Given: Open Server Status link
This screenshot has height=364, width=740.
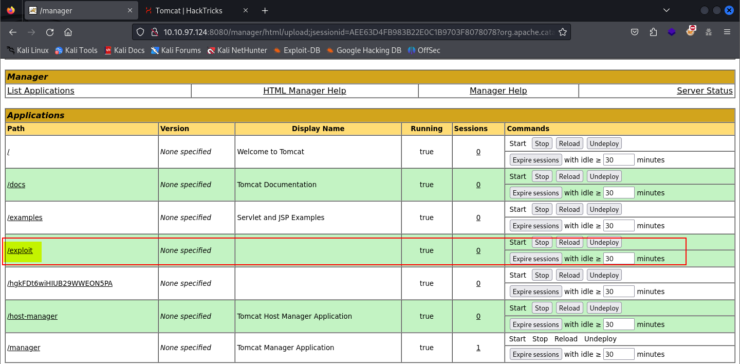Looking at the screenshot, I should pyautogui.click(x=705, y=90).
